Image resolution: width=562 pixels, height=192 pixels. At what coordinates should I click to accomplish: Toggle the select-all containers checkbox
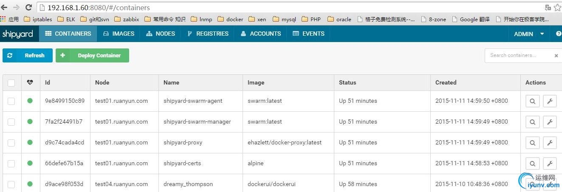[11, 83]
